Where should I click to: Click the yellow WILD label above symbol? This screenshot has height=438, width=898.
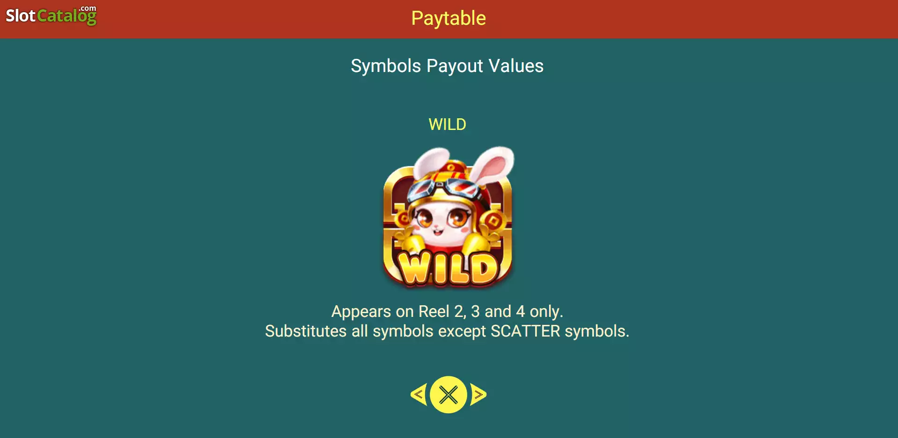[x=448, y=124]
